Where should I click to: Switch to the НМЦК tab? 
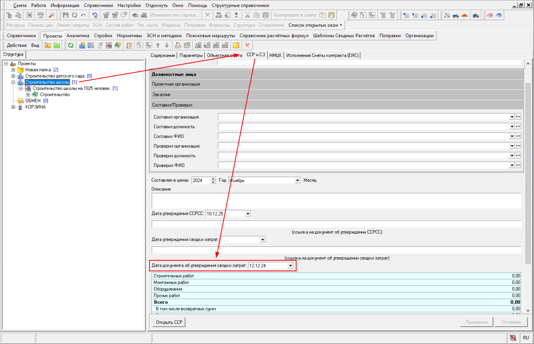tap(276, 55)
